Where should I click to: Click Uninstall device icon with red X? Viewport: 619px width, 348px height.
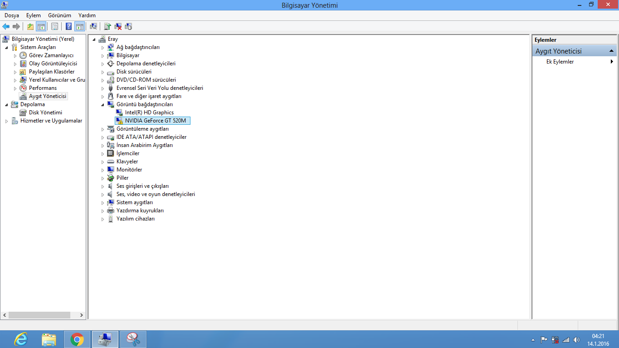(118, 26)
